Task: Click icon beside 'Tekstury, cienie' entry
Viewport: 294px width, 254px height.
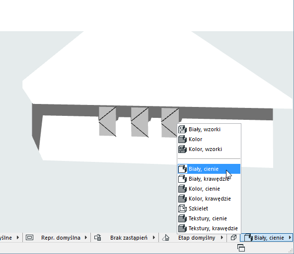Action: [x=182, y=218]
